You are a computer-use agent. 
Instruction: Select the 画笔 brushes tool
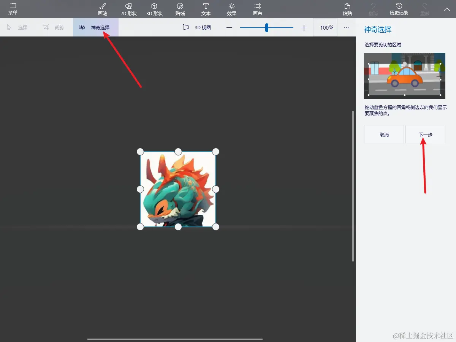(103, 9)
